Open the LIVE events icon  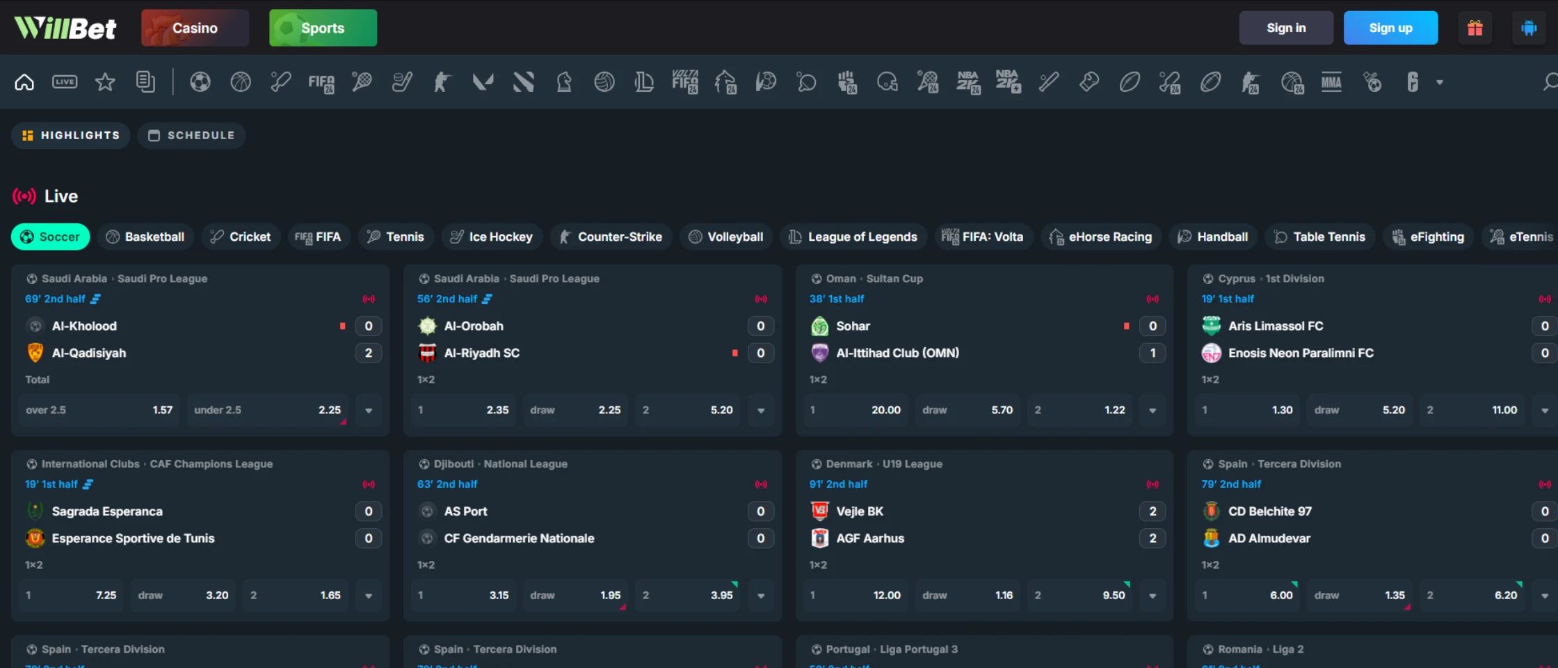(65, 82)
